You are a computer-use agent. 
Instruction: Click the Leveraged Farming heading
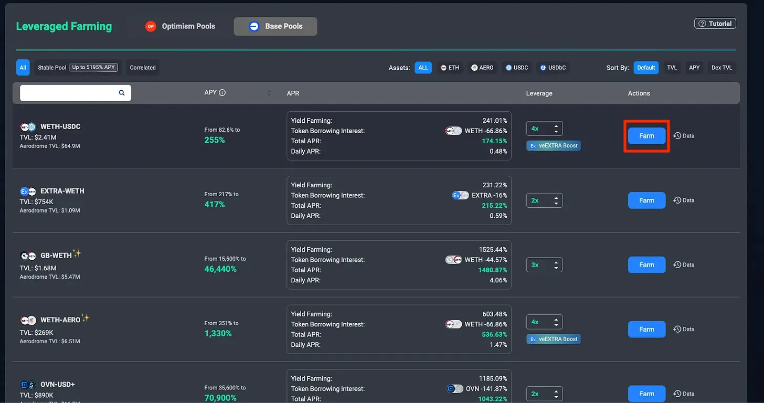(x=64, y=26)
